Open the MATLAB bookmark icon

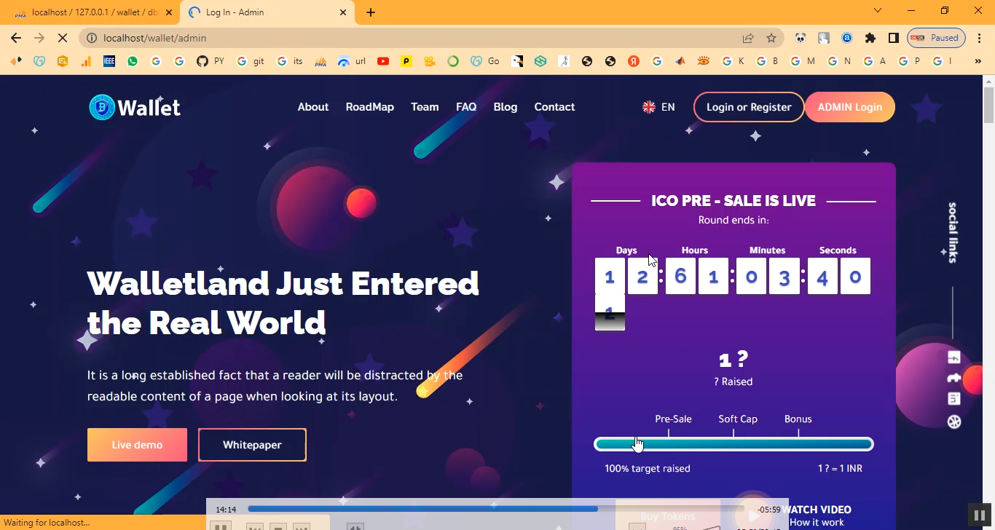[x=680, y=62]
